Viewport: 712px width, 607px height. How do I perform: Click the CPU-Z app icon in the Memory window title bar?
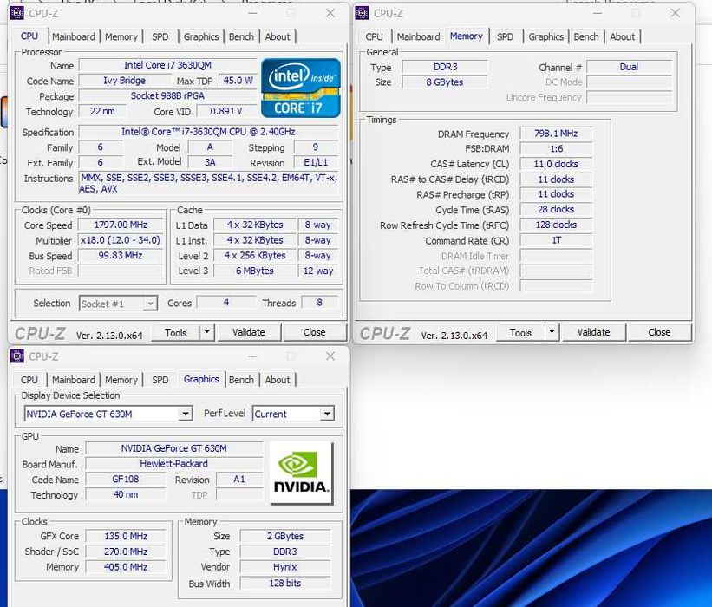pyautogui.click(x=362, y=13)
